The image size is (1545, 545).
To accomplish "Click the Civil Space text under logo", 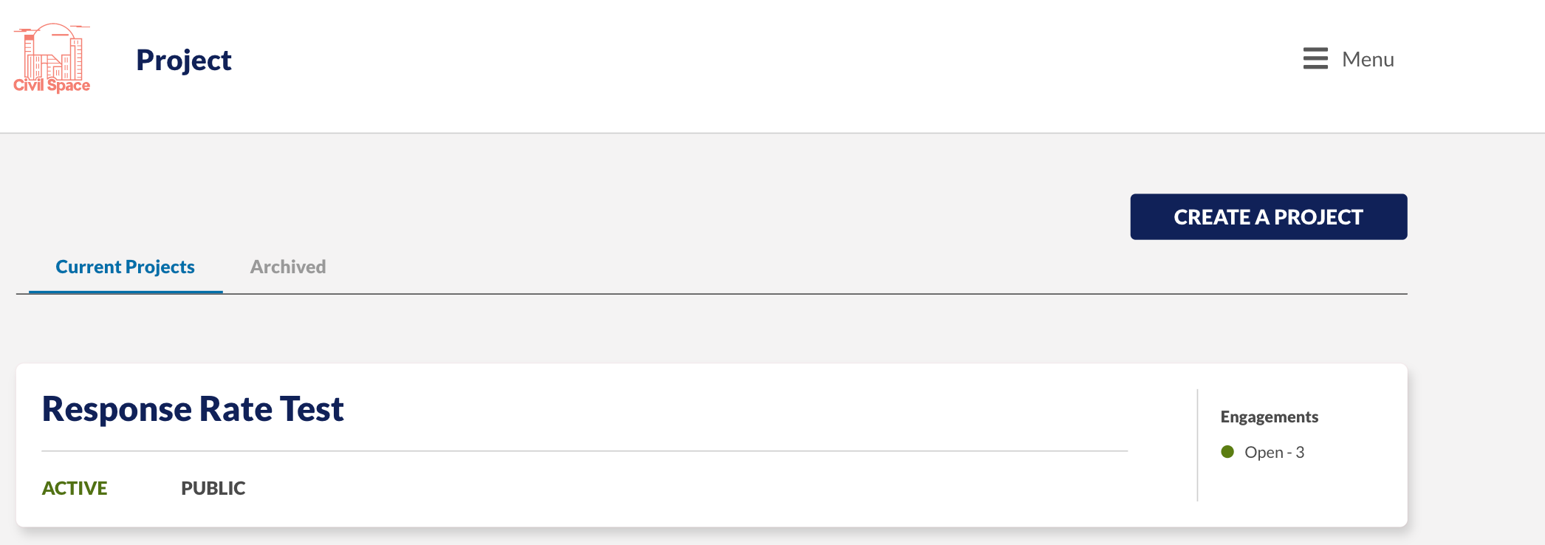I will click(52, 85).
